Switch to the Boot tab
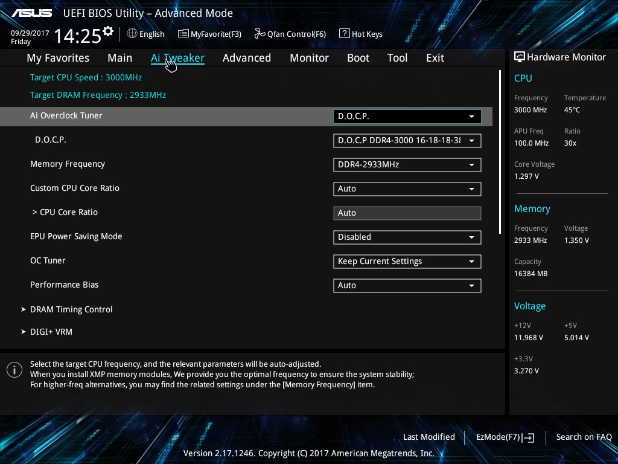 [358, 58]
